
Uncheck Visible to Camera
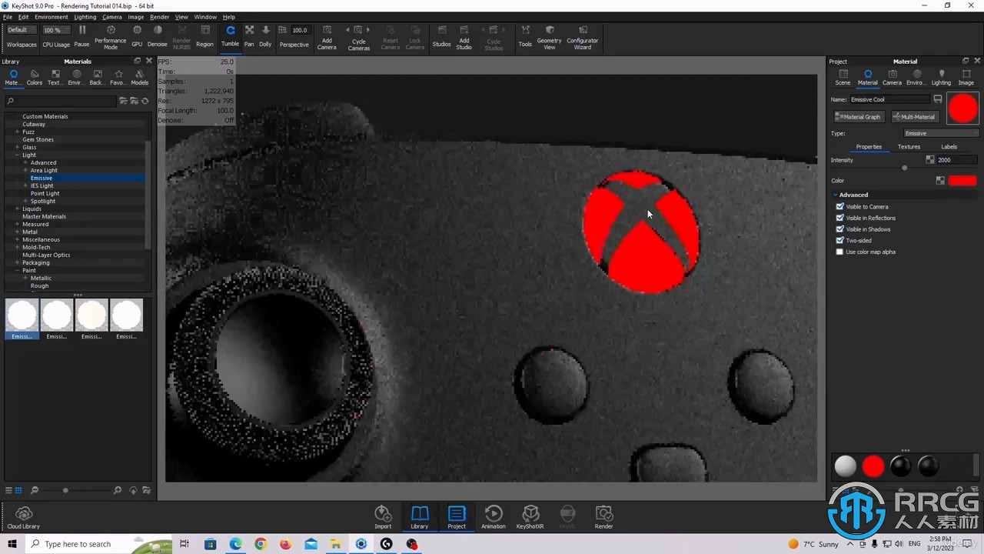click(x=839, y=206)
